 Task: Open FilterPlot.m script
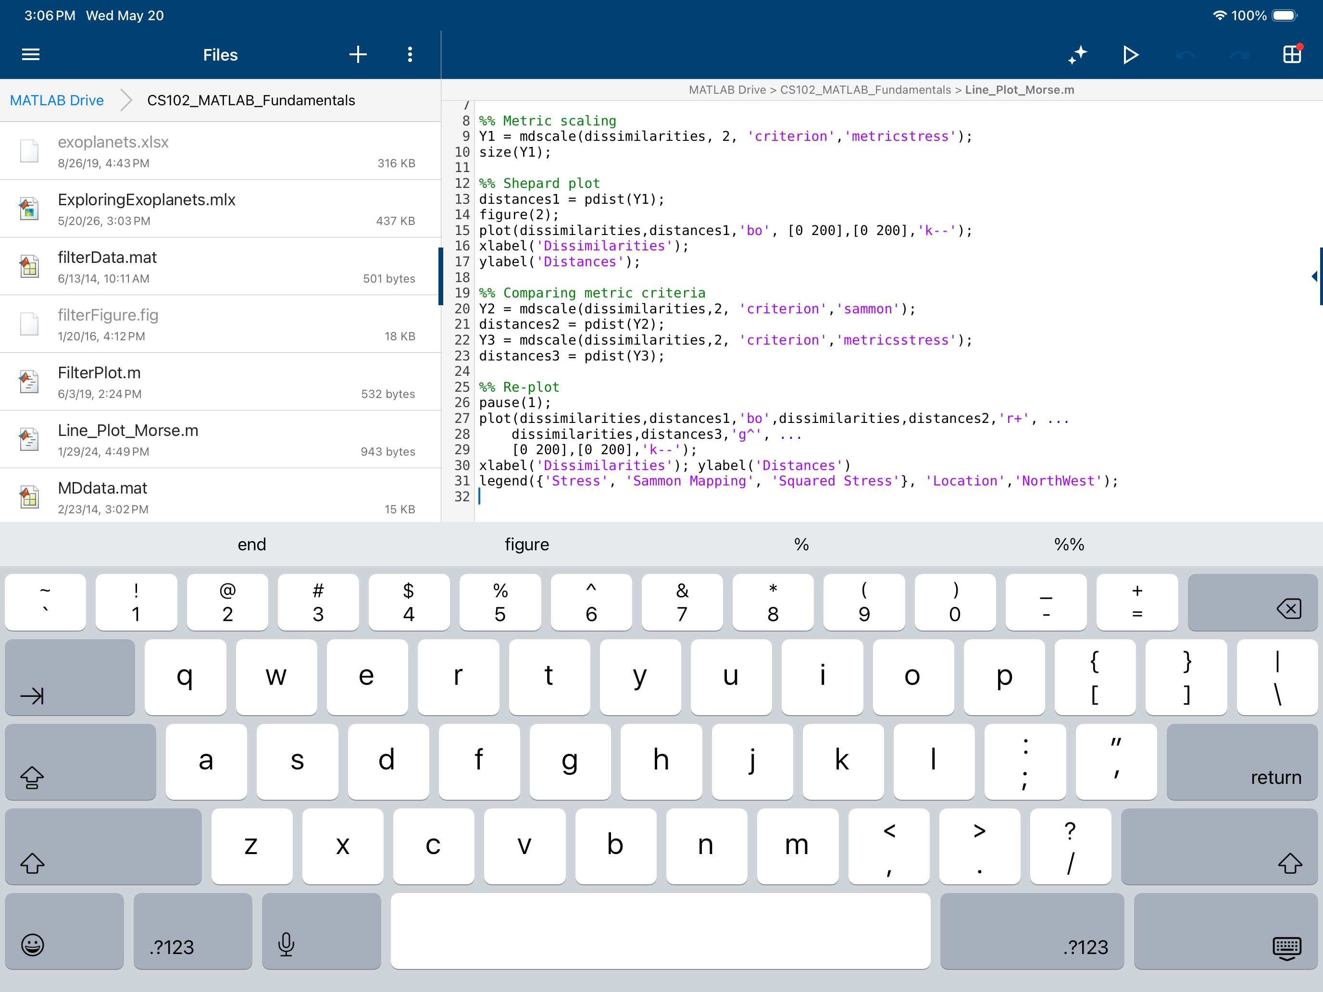click(x=220, y=382)
